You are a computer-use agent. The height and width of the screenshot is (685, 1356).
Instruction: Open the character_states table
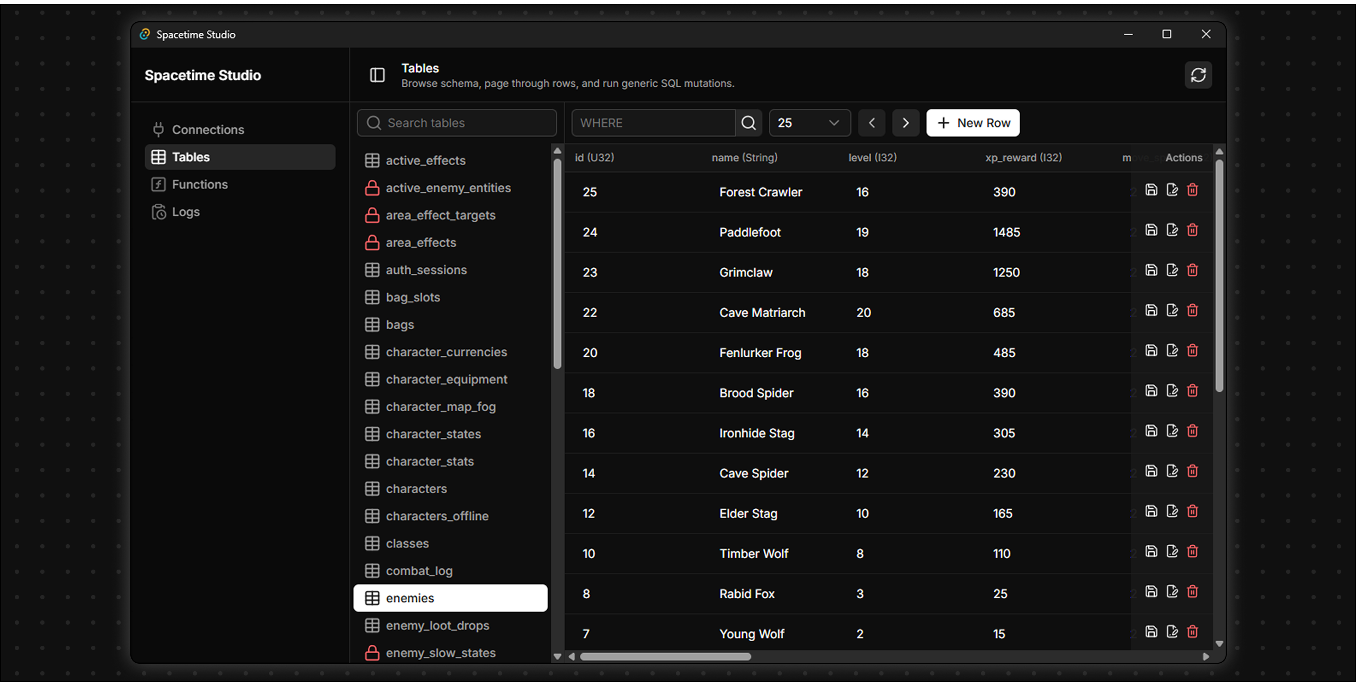(x=450, y=434)
